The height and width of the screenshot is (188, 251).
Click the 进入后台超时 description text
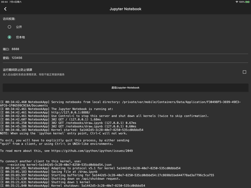(34, 74)
